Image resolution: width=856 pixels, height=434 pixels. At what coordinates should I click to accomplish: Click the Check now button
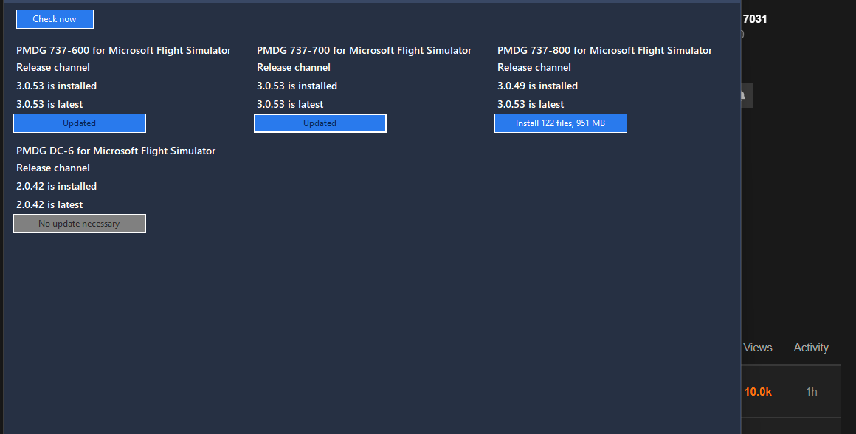coord(55,19)
